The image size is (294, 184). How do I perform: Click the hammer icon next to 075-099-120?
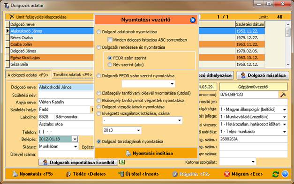(283, 95)
